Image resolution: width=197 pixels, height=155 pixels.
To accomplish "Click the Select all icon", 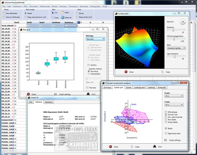I will click(x=63, y=17).
